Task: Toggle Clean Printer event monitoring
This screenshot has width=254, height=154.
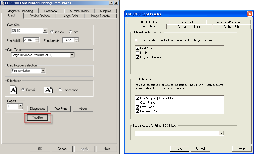Action: pos(138,102)
